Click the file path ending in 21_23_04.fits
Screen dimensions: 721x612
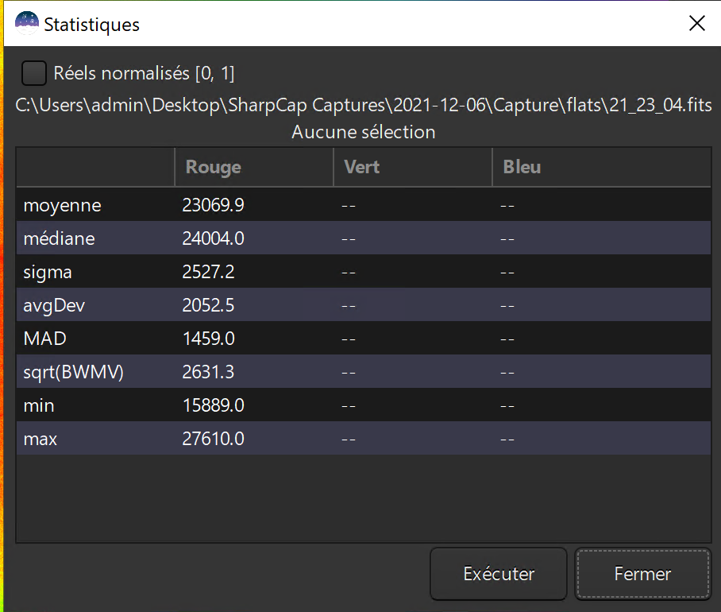tap(363, 106)
